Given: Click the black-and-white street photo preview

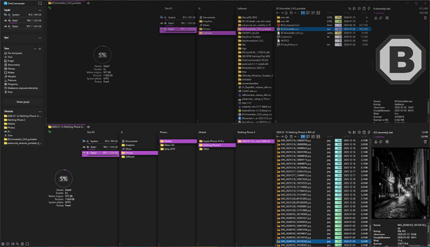Looking at the screenshot, I should point(400,184).
